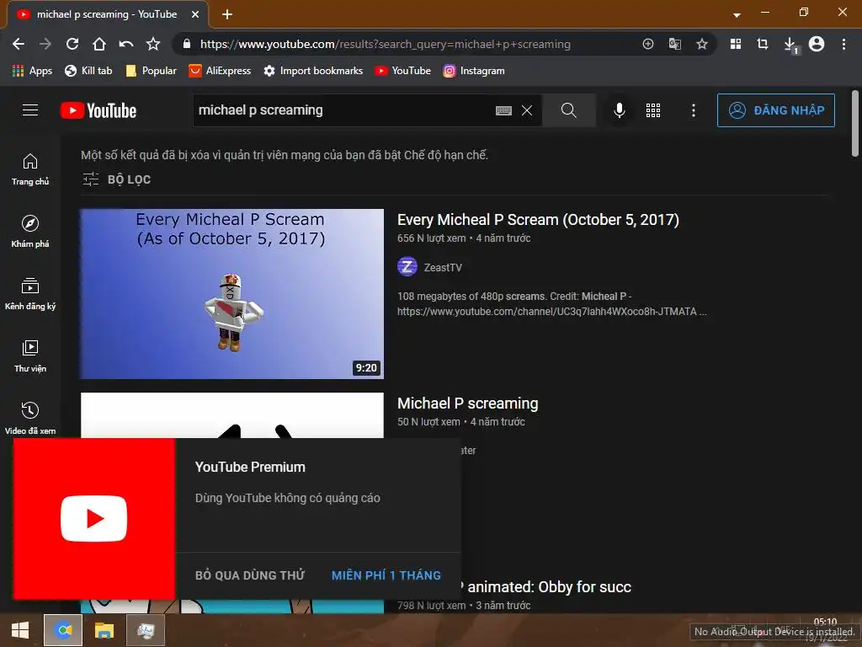The image size is (862, 647).
Task: Click the red YouTube Premium logo image
Action: click(x=94, y=519)
